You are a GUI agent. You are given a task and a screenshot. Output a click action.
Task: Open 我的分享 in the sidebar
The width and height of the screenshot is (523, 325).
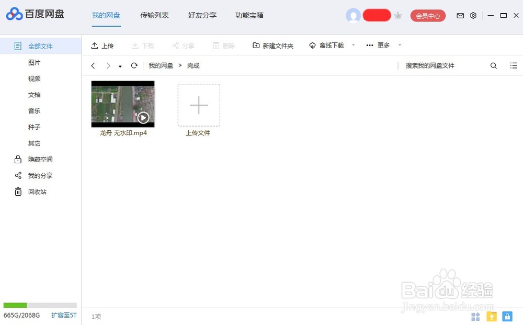coord(33,175)
